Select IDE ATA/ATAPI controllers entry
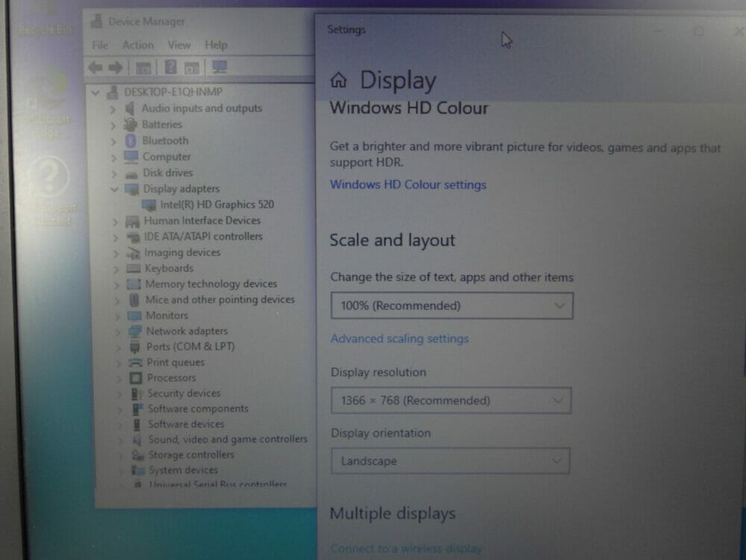 [x=203, y=237]
